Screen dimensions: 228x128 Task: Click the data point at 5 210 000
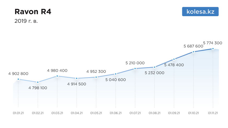point(135,69)
